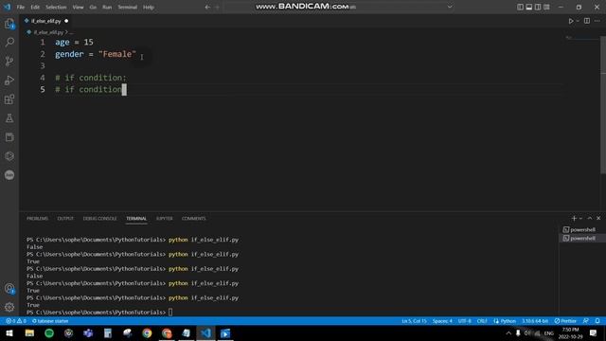Switch to the Debug Console tab
Image resolution: width=606 pixels, height=341 pixels.
point(99,219)
